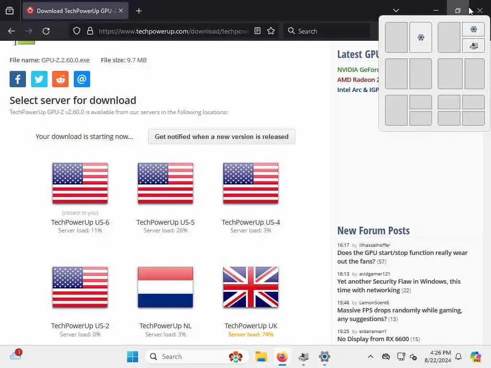The image size is (491, 368).
Task: Reload the page with refresh icon
Action: coord(46,31)
